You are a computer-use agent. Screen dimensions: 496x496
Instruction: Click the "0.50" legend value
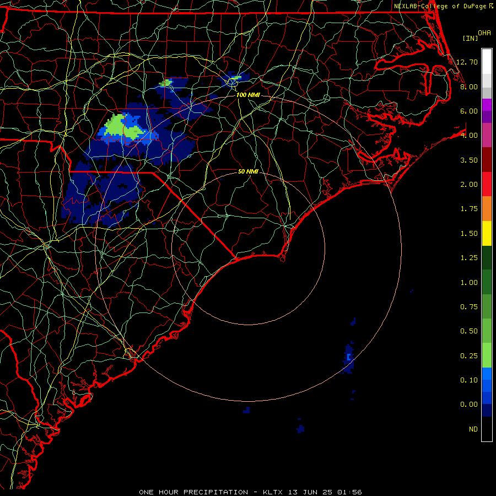tap(469, 331)
